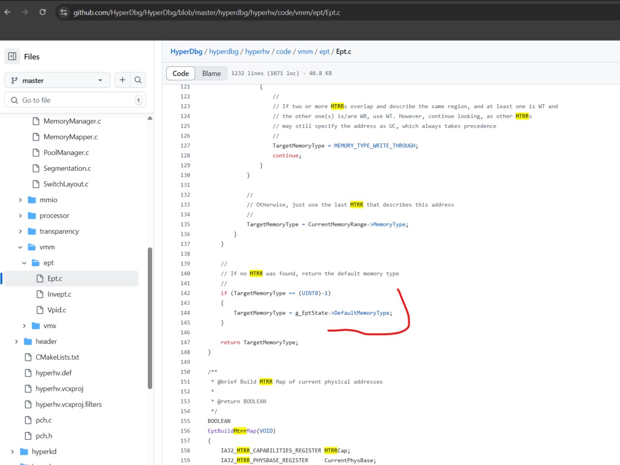The height and width of the screenshot is (465, 620).
Task: Select the Code tab
Action: pos(181,73)
